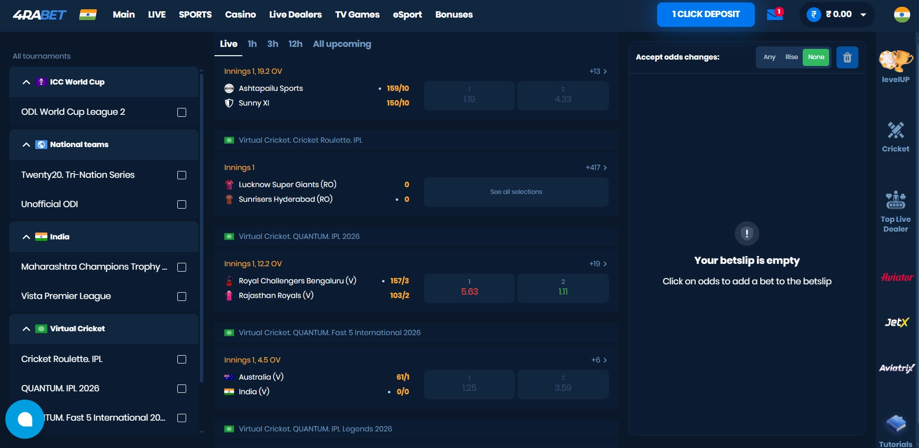This screenshot has height=448, width=919.
Task: Click the Ashtapailu Sports team logo
Action: [229, 88]
